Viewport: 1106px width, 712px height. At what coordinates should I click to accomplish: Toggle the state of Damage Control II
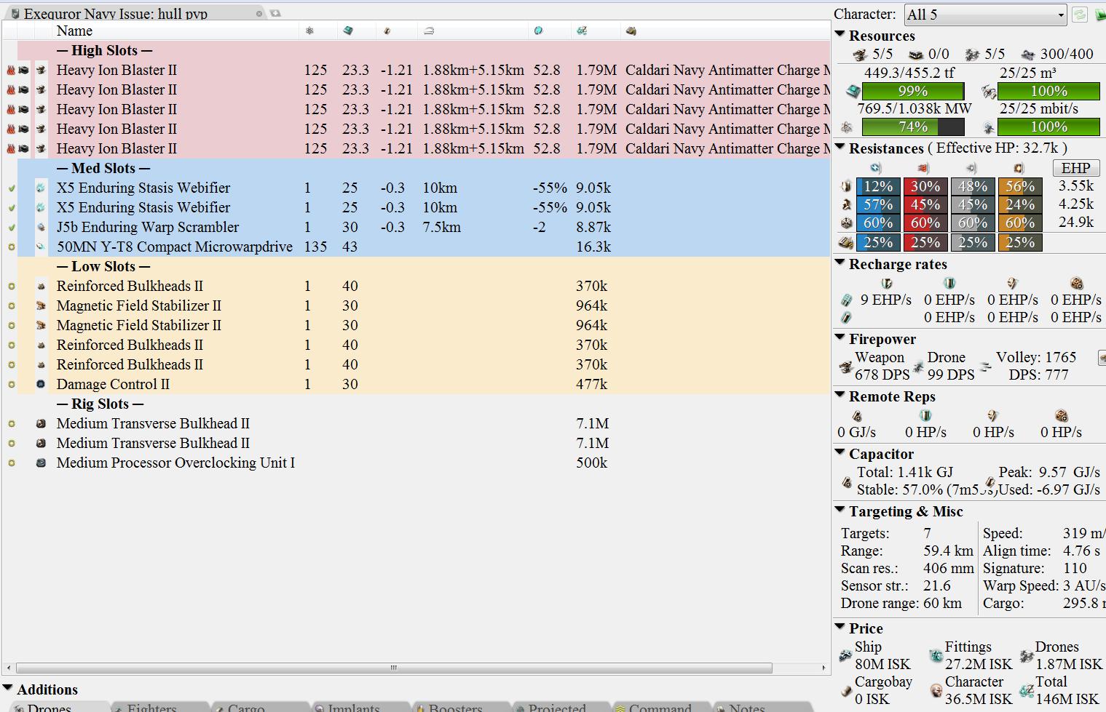pyautogui.click(x=11, y=384)
